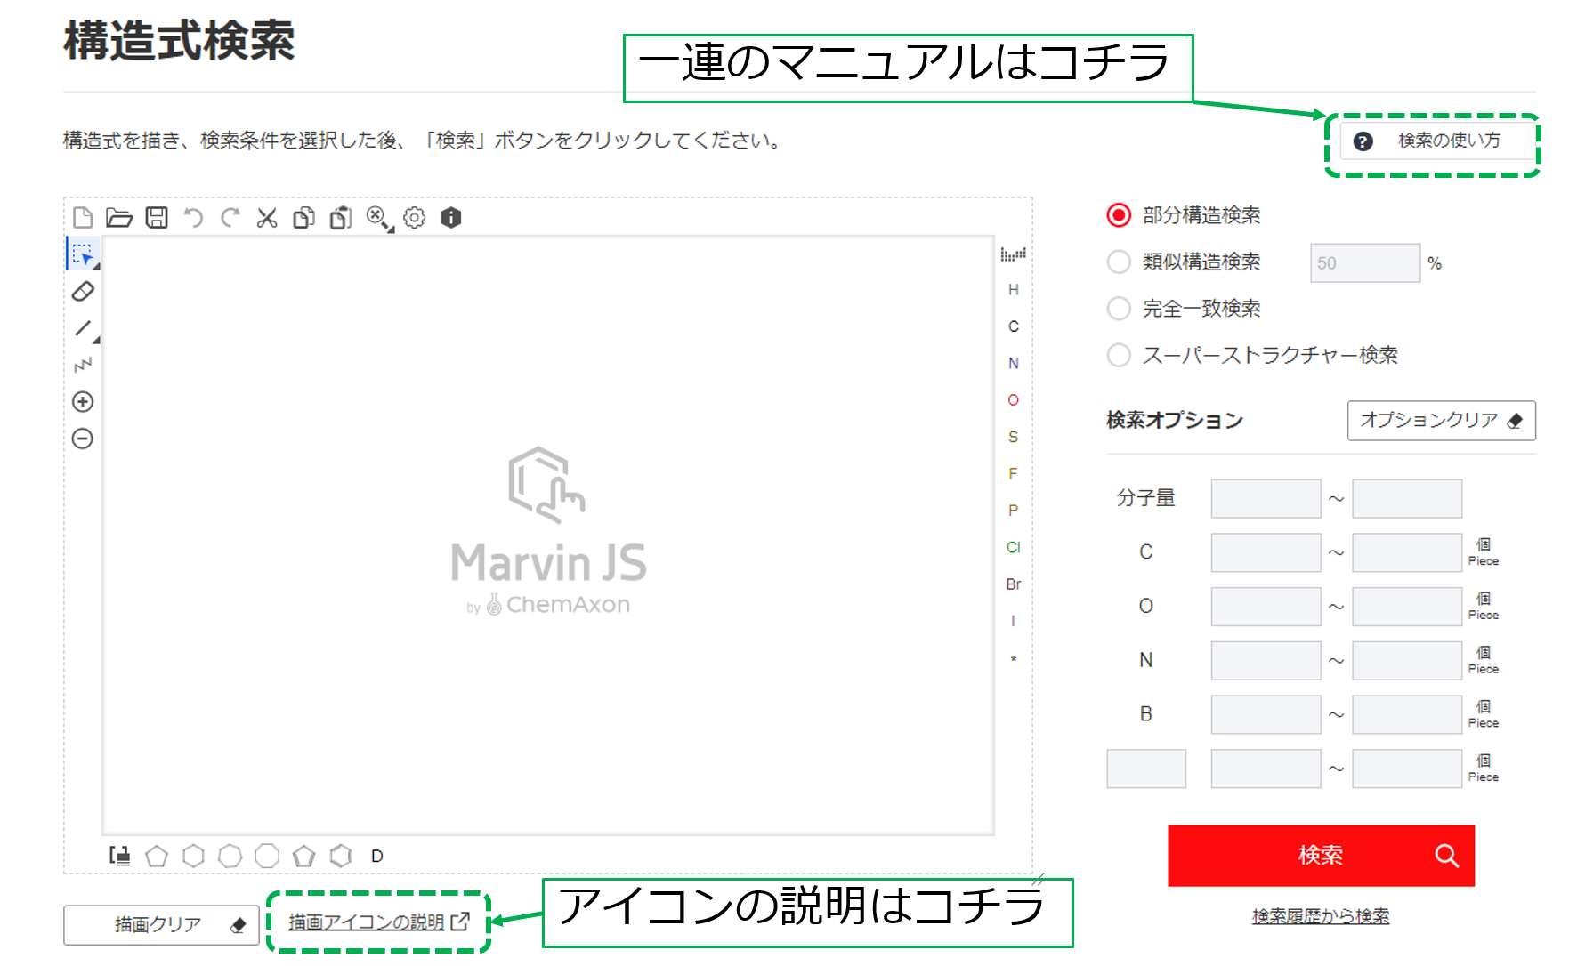Open a file with the folder icon
This screenshot has width=1569, height=966.
tap(119, 218)
